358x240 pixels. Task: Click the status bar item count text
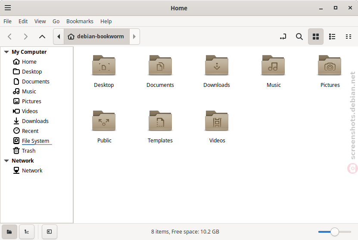185,232
